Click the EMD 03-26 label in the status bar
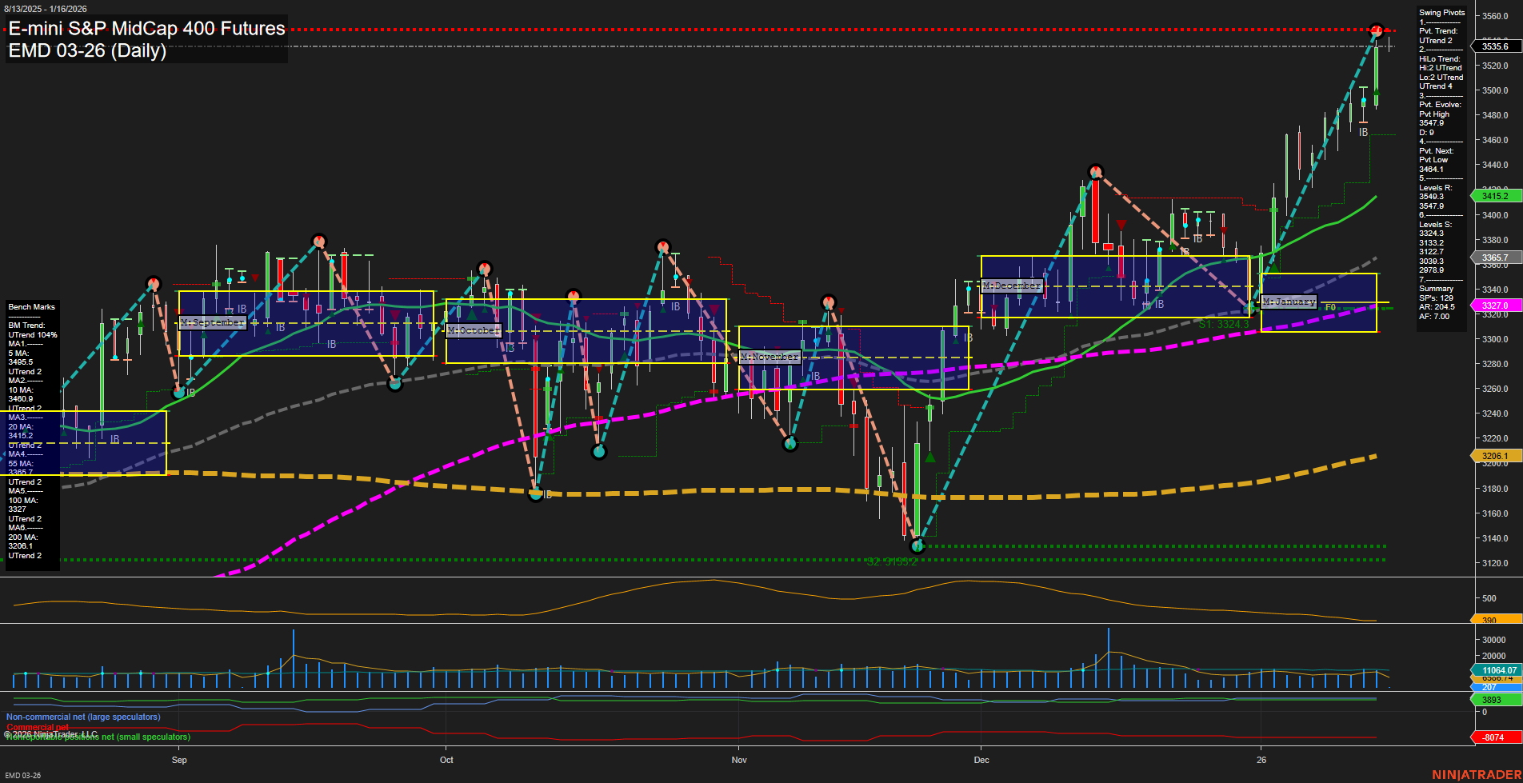The image size is (1523, 783). (22, 775)
